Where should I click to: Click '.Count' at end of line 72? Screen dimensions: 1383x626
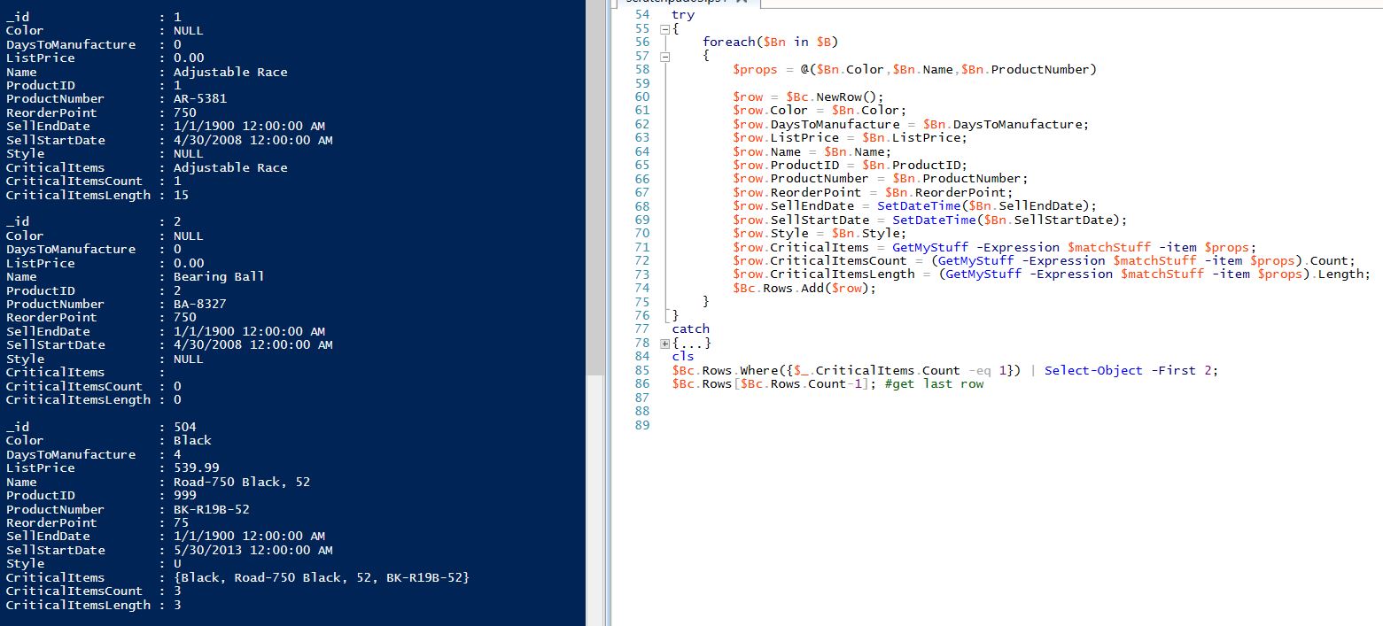[1325, 260]
